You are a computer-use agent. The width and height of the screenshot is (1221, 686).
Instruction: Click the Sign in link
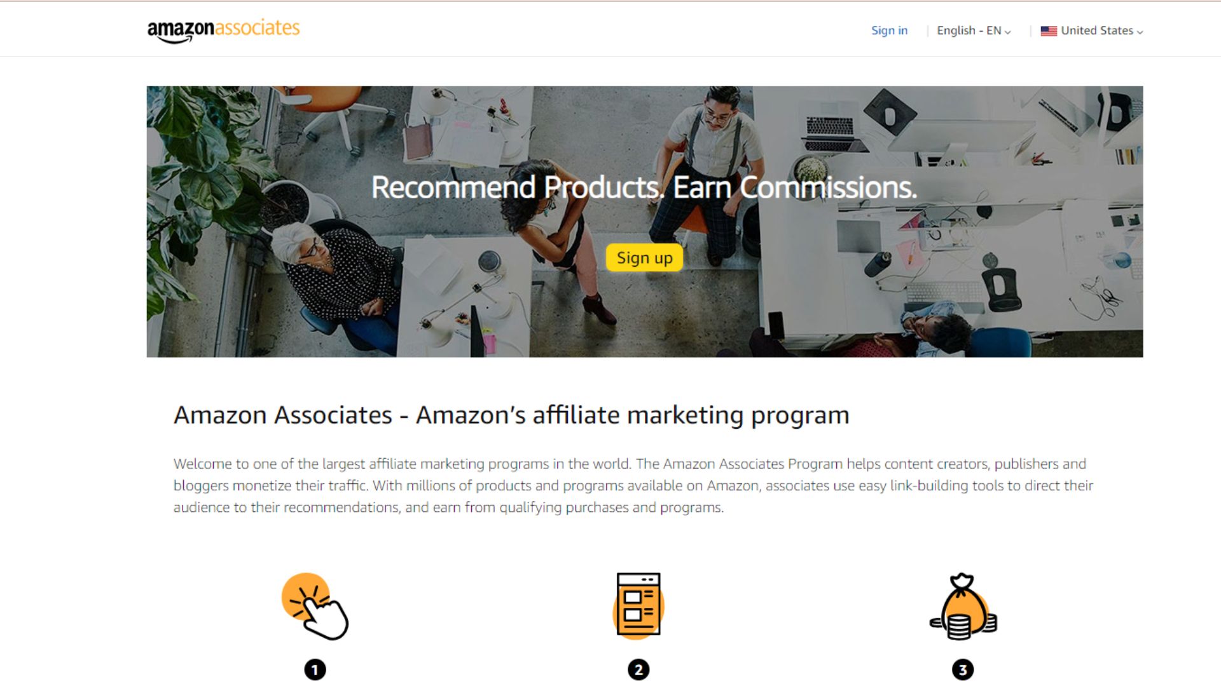889,30
